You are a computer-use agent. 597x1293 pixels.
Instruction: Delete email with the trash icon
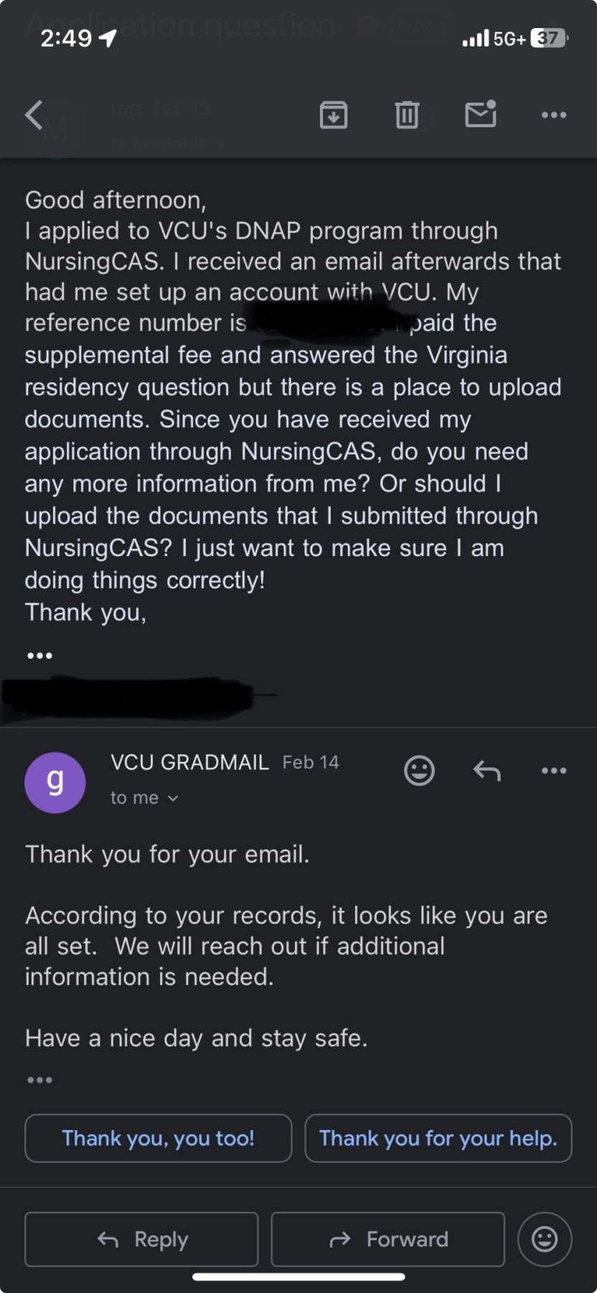407,115
